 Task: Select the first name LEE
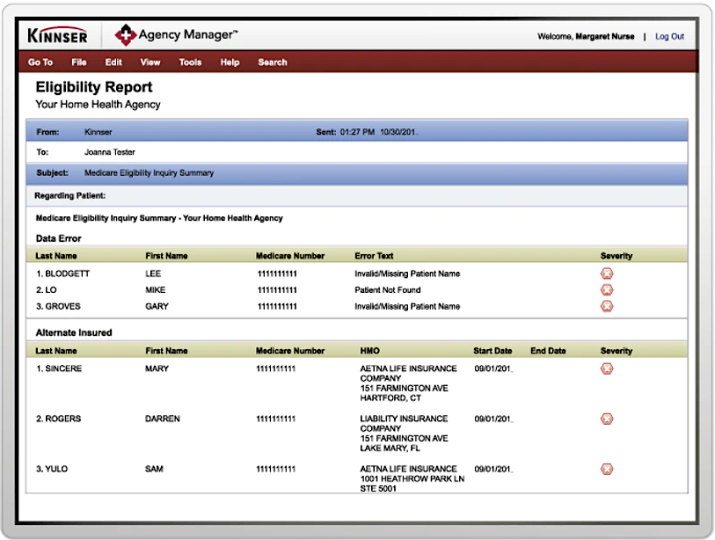(x=153, y=274)
